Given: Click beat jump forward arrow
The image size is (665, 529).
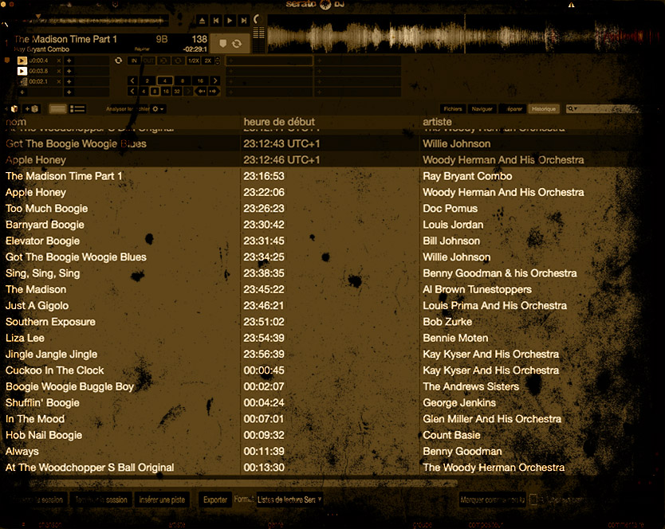Looking at the screenshot, I should pos(213,91).
